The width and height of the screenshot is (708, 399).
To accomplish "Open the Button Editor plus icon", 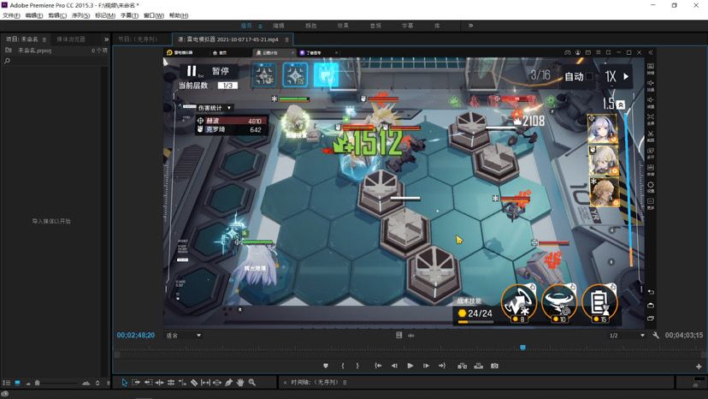I will [699, 366].
